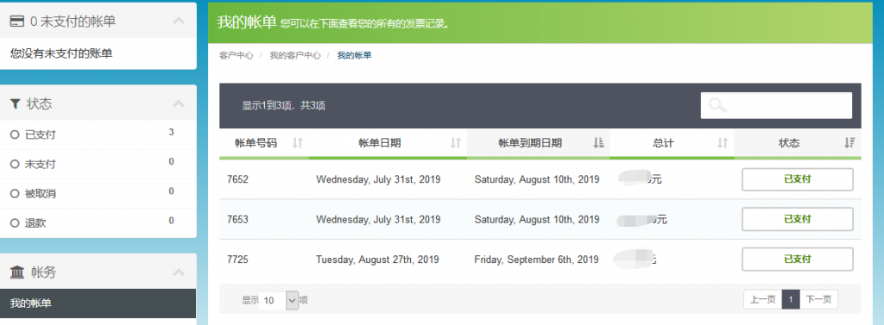884x325 pixels.
Task: Click invoice number 7652
Action: click(237, 179)
